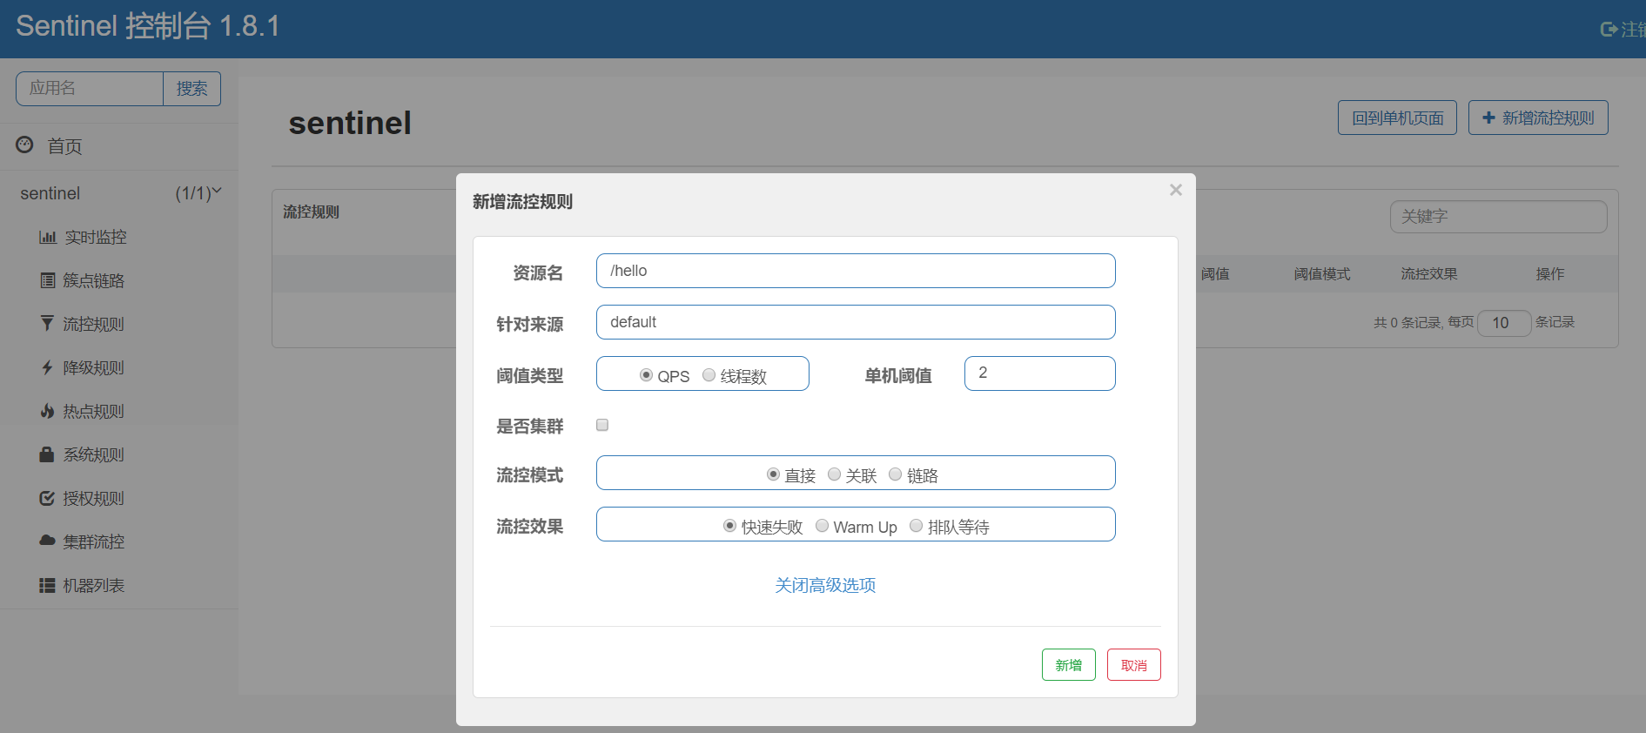The height and width of the screenshot is (733, 1646).
Task: Click the 回到单机页面 button
Action: (1397, 118)
